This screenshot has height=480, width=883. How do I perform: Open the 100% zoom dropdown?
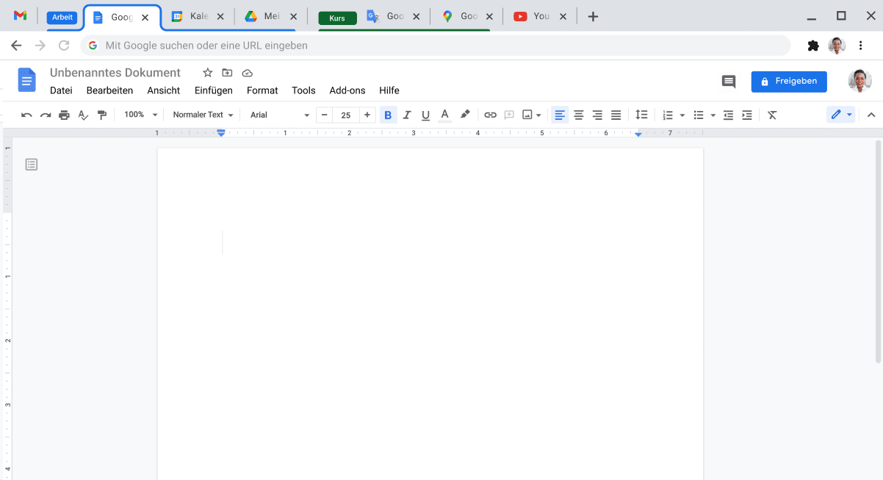click(140, 115)
